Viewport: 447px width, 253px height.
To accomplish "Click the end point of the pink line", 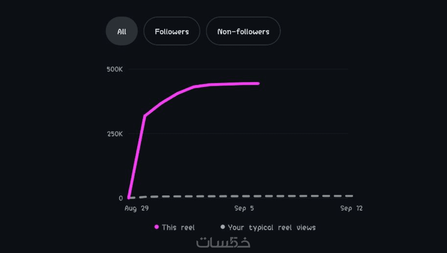I will pos(258,83).
